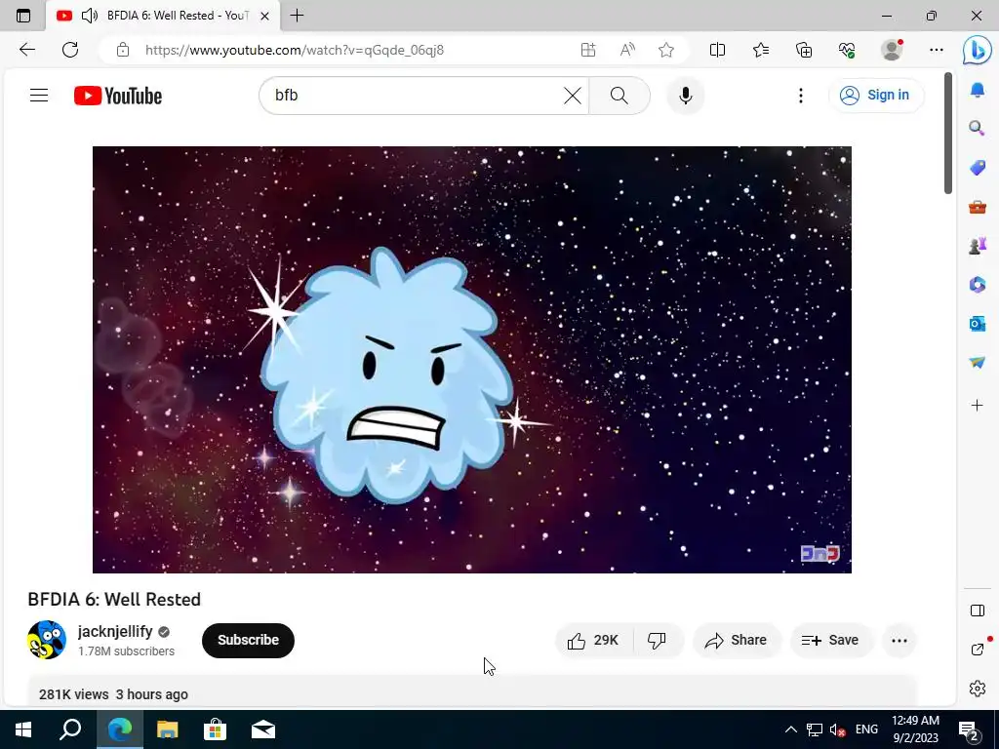Open Bing Chat sidebar button
This screenshot has height=749, width=999.
[977, 51]
